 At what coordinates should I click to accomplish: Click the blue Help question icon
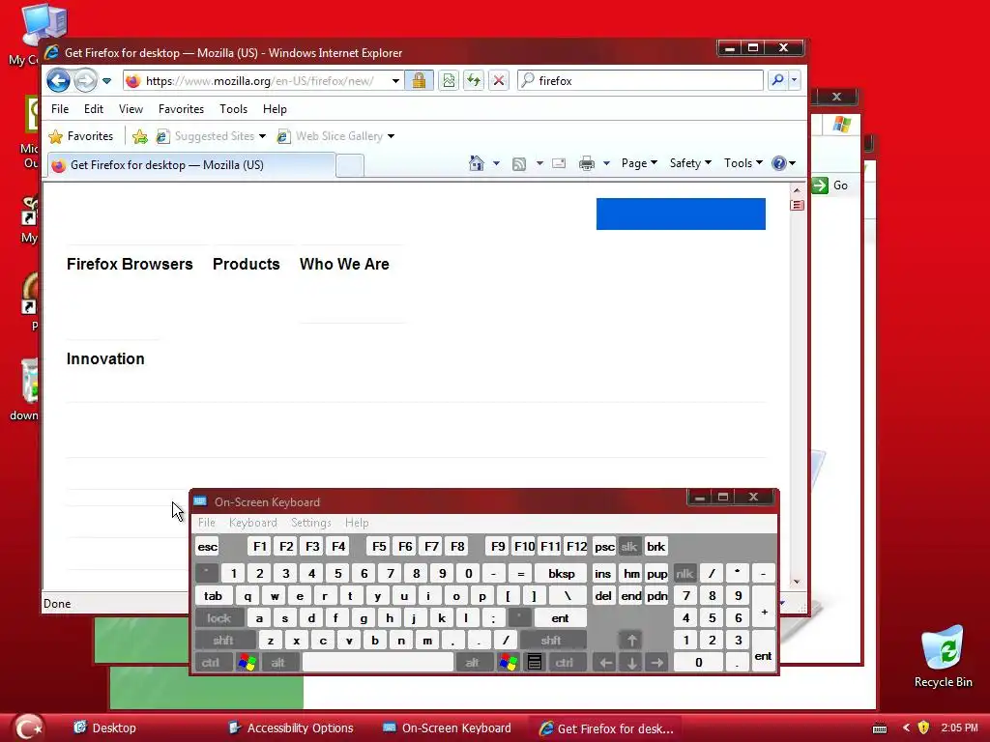(x=779, y=163)
